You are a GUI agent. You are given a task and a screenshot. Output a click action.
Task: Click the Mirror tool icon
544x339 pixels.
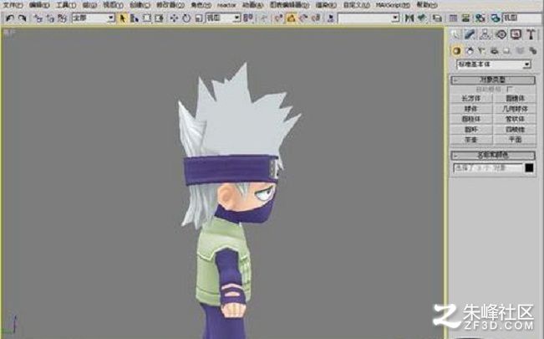pyautogui.click(x=409, y=18)
